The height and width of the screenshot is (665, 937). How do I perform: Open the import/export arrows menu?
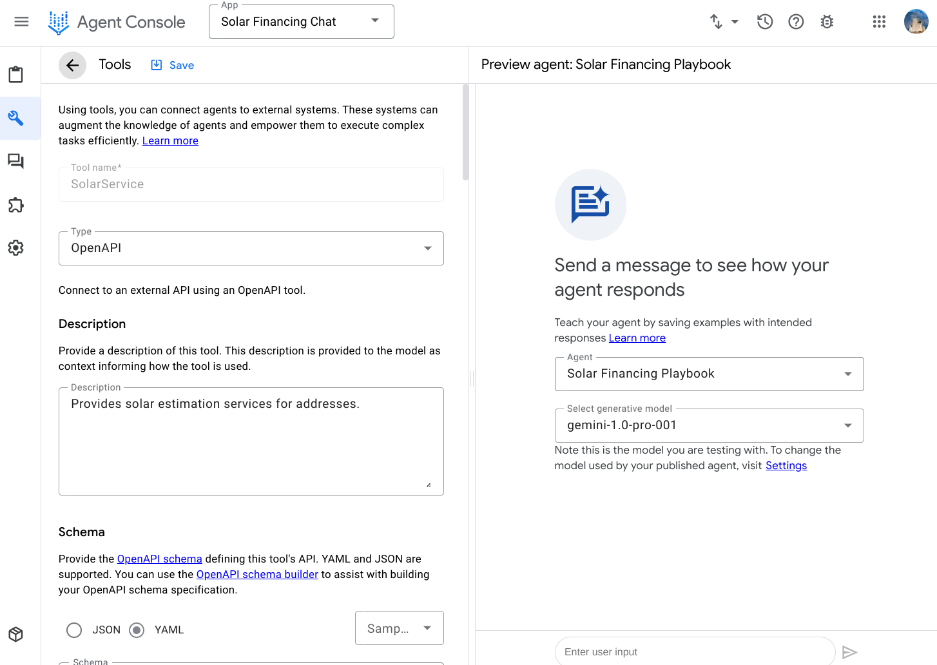[716, 21]
